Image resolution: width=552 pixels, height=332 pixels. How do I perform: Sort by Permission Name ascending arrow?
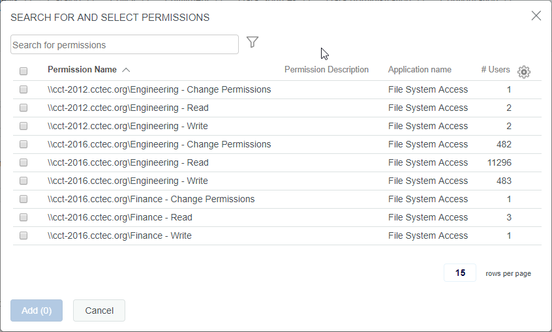click(126, 70)
